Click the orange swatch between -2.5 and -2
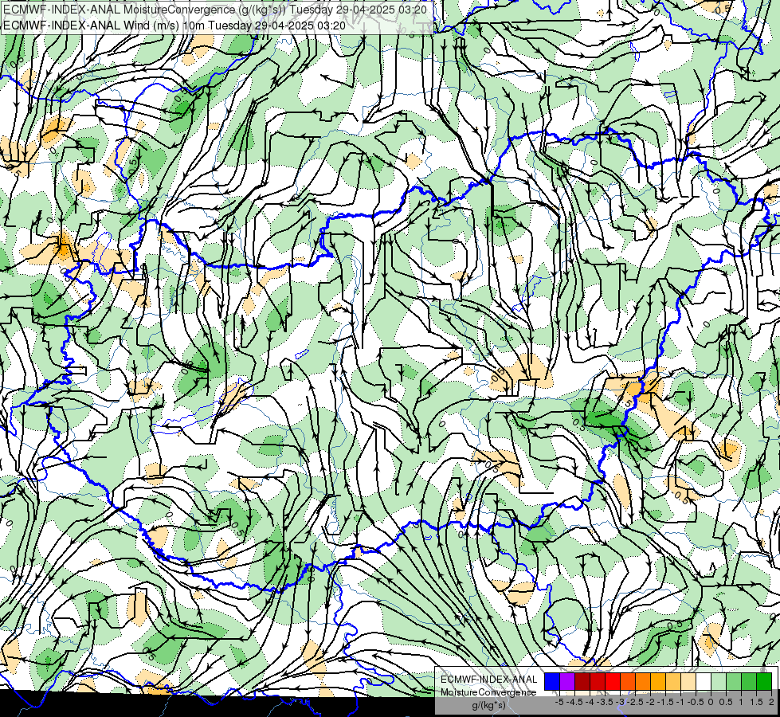 (x=643, y=681)
